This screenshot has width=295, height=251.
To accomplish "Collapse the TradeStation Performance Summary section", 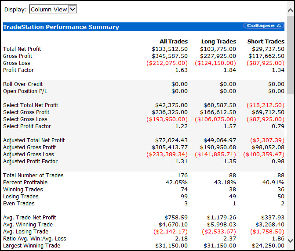I will coord(264,25).
